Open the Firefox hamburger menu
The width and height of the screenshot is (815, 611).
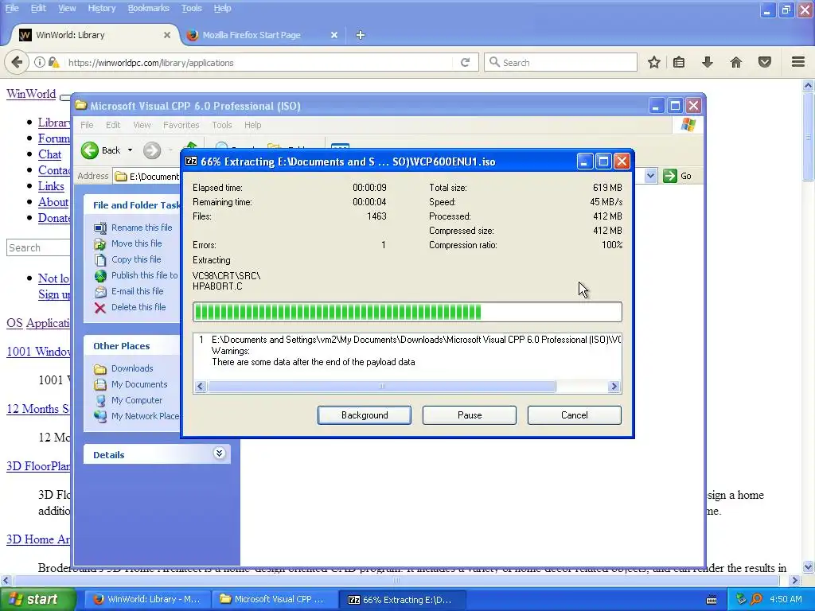pyautogui.click(x=798, y=62)
